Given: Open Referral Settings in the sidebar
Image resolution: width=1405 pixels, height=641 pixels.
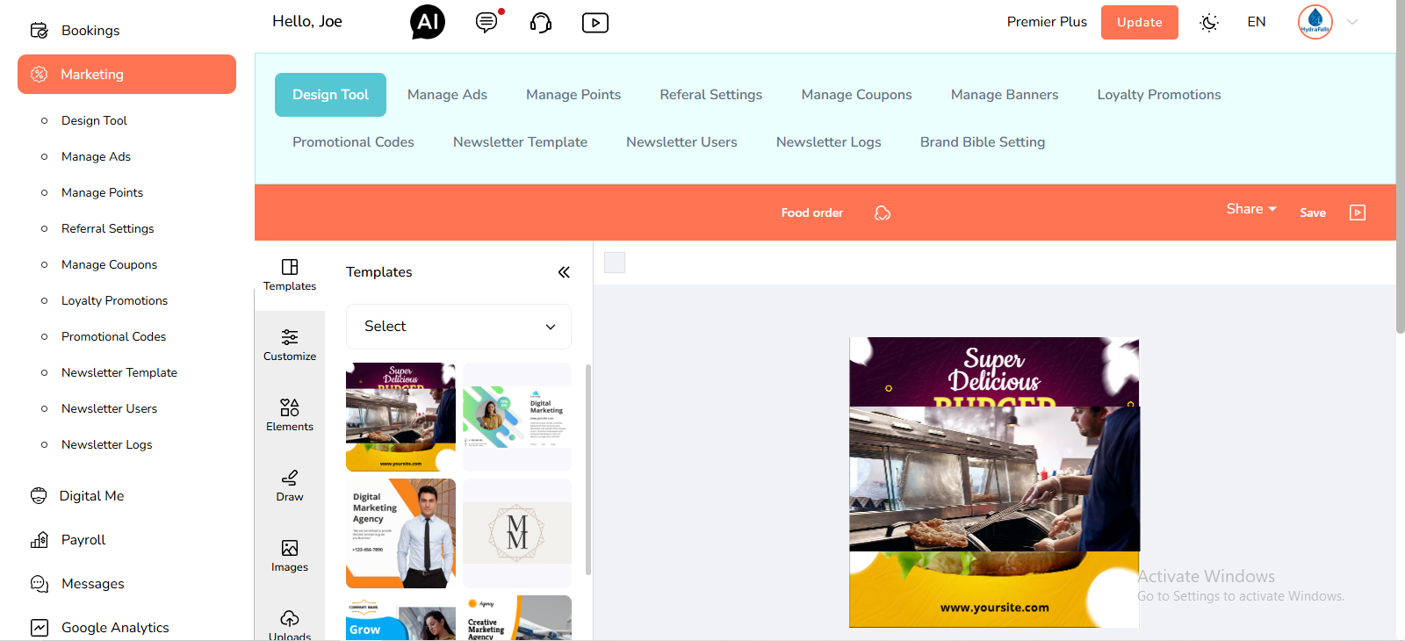Looking at the screenshot, I should click(107, 228).
